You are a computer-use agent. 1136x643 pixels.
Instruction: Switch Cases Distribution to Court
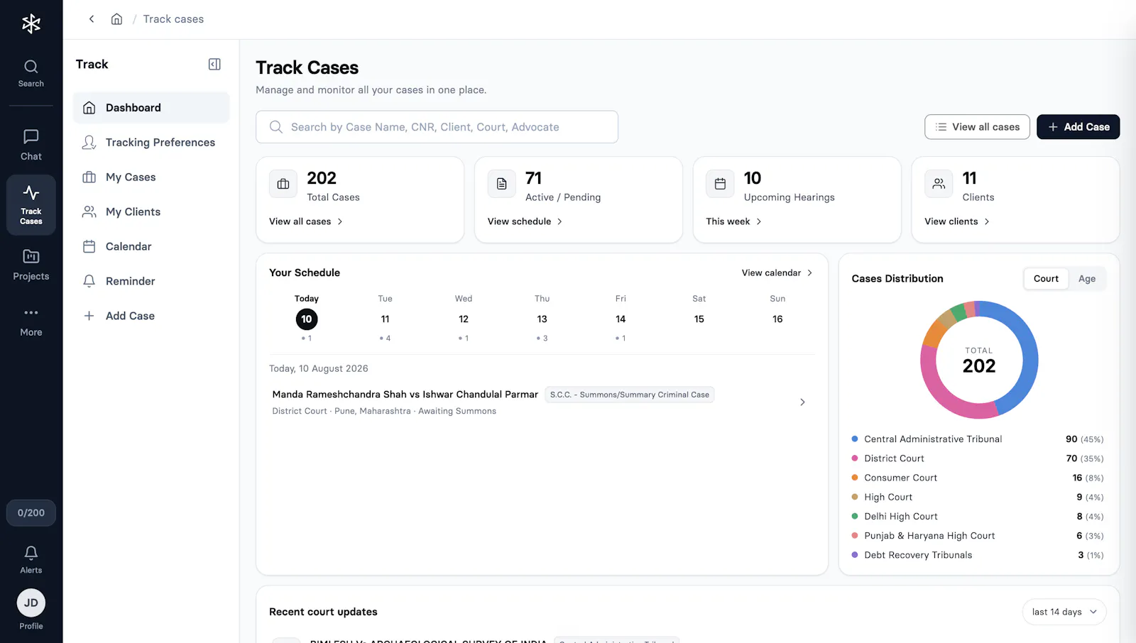(1046, 279)
